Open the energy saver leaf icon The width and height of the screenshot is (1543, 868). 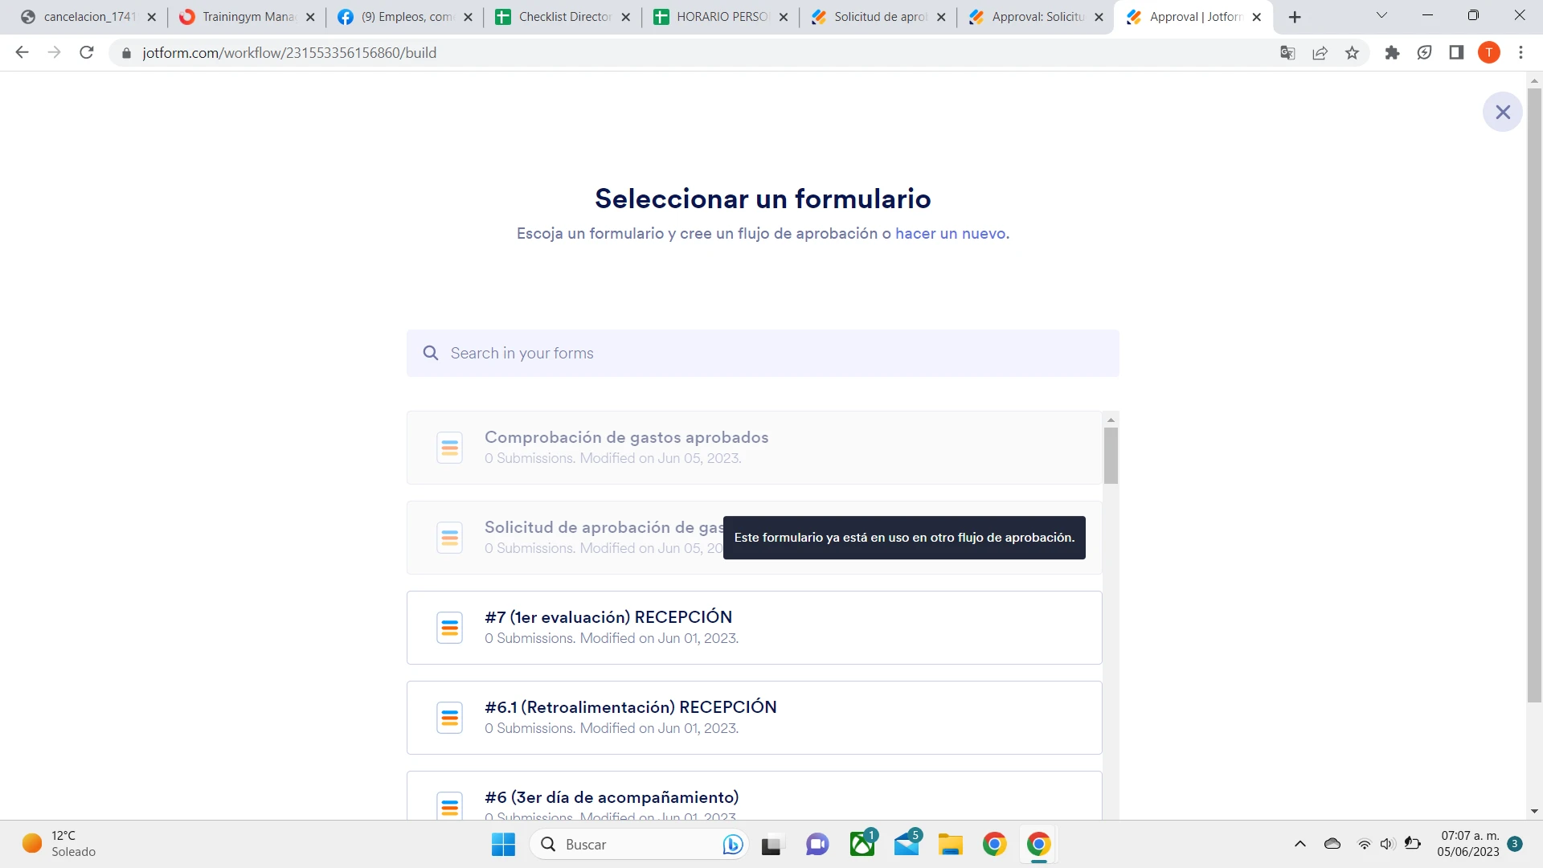click(1424, 52)
